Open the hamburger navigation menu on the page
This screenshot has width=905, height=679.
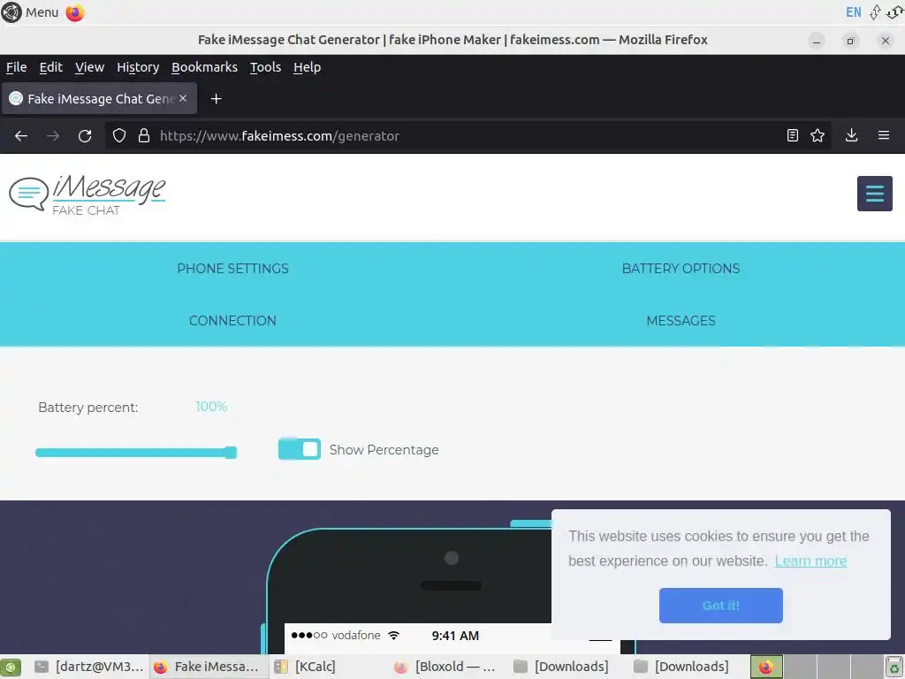pos(874,194)
